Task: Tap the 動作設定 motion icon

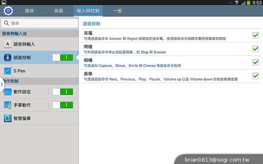Action: pos(7,92)
